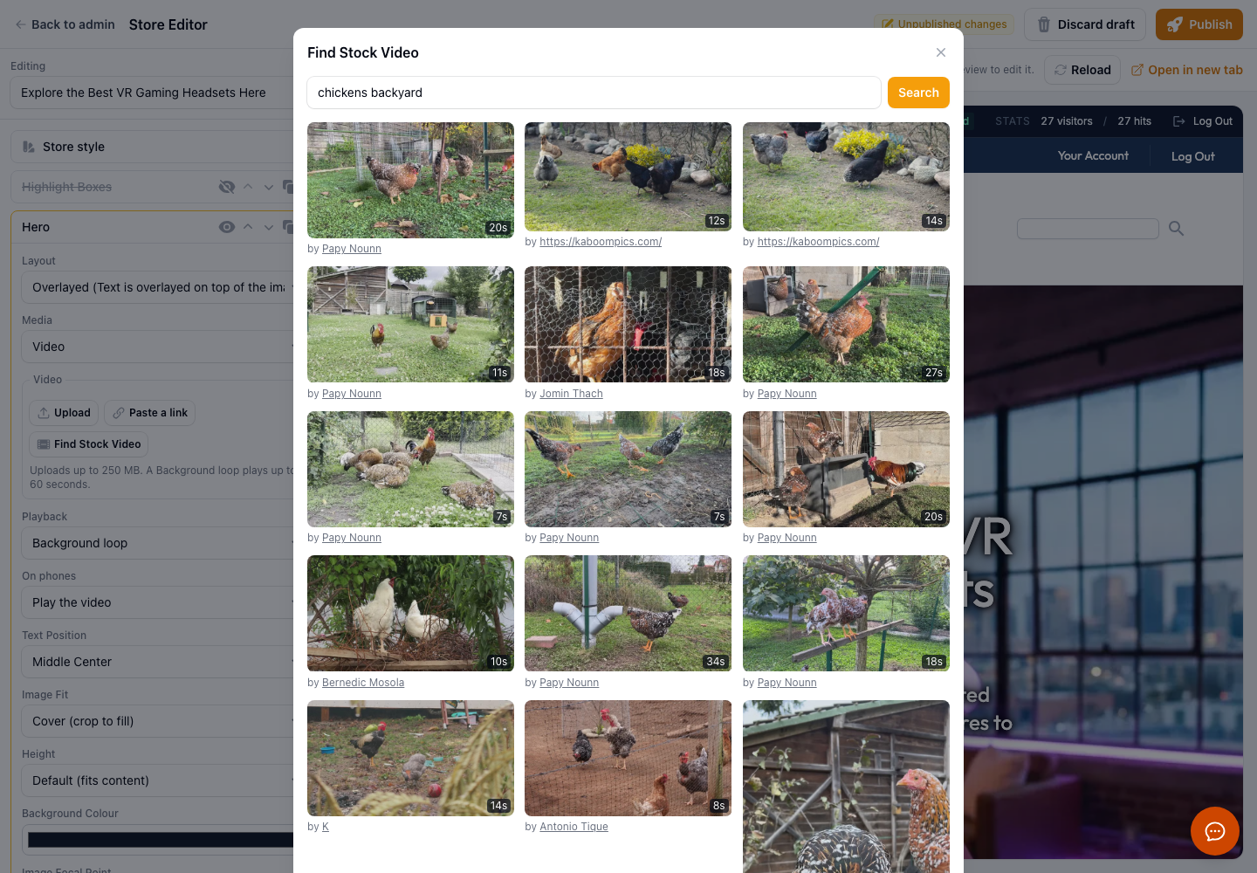This screenshot has height=873, width=1257.
Task: Open the Height dropdown
Action: point(158,780)
